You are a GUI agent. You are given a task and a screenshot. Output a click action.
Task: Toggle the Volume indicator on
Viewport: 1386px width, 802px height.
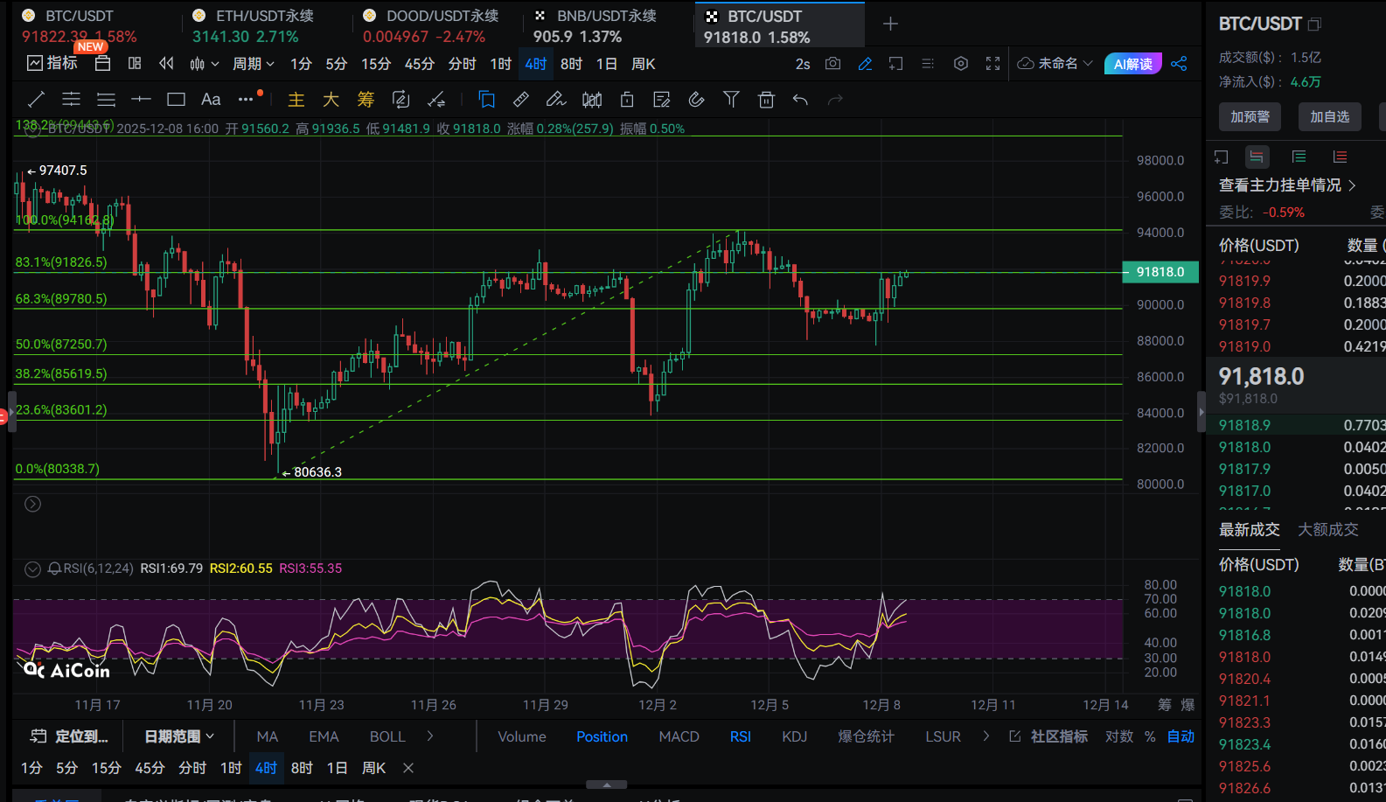[522, 736]
